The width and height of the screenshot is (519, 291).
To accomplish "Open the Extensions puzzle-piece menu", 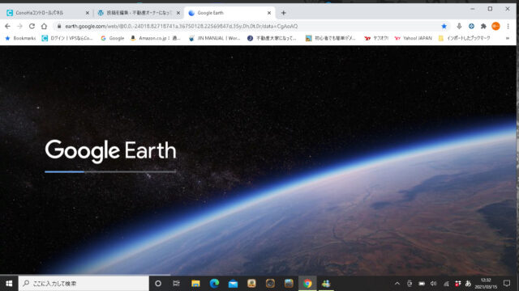I will (x=483, y=26).
